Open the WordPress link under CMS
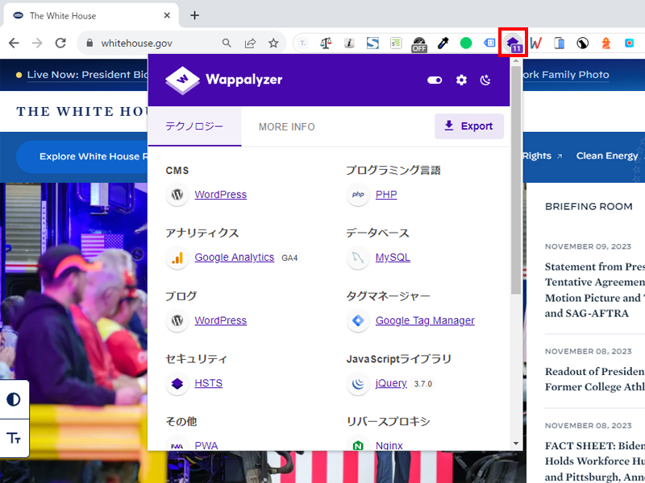This screenshot has width=645, height=483. click(220, 194)
